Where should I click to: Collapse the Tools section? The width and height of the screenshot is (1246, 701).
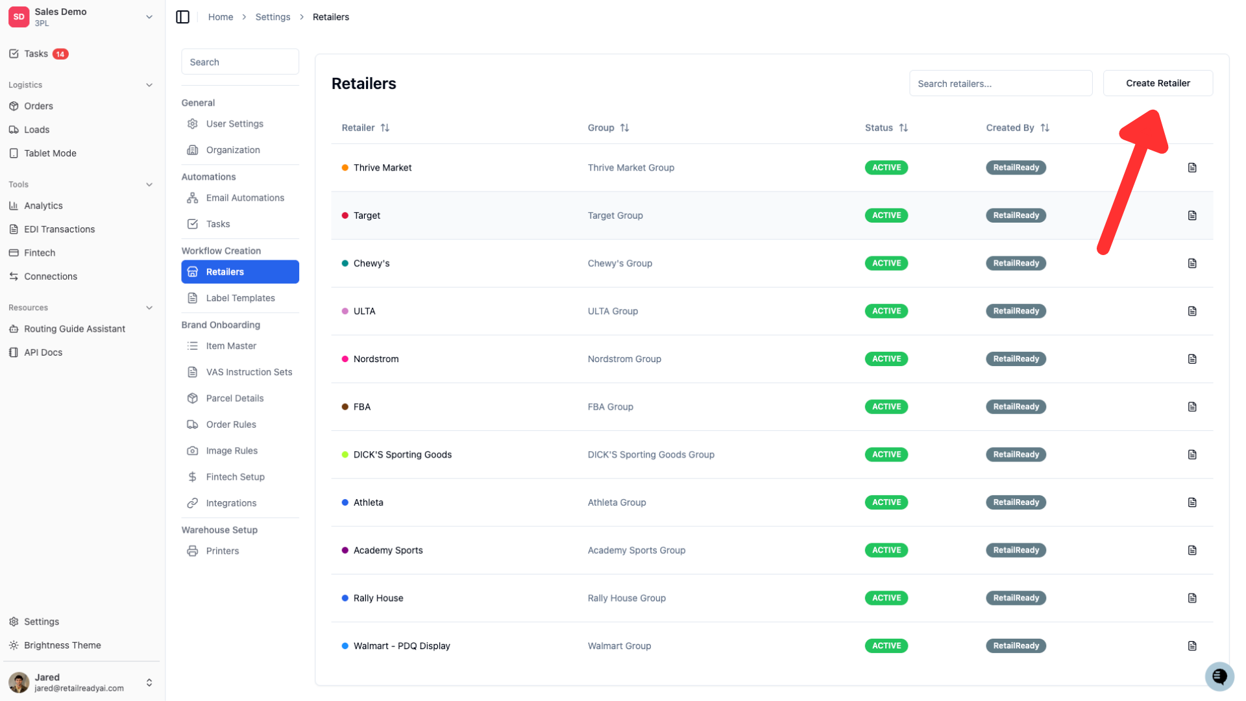point(149,184)
